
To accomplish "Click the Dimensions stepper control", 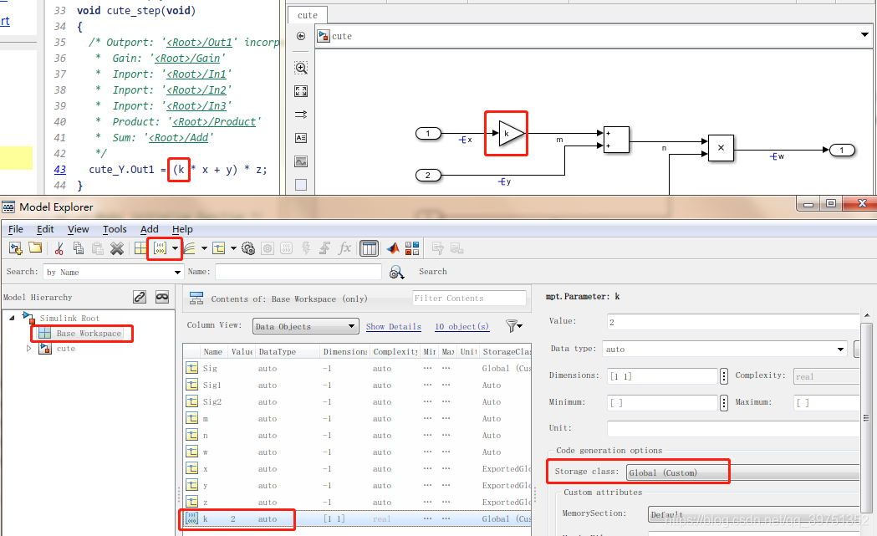I will (724, 376).
